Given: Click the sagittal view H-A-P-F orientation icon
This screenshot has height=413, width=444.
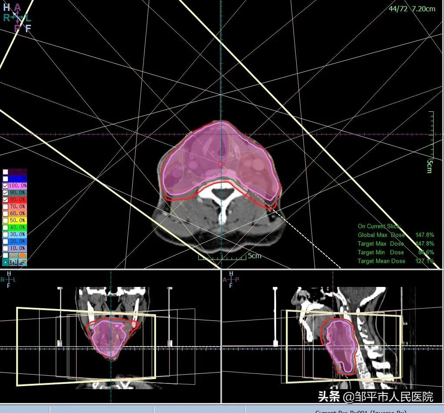Looking at the screenshot, I should coord(231,280).
